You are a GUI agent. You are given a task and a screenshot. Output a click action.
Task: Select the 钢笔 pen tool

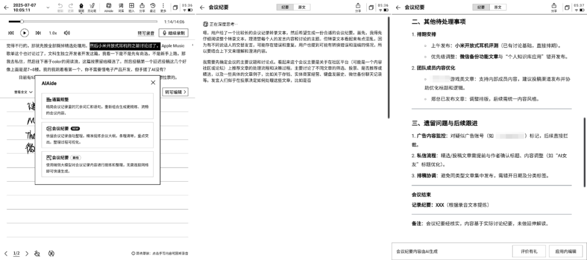[x=81, y=7]
